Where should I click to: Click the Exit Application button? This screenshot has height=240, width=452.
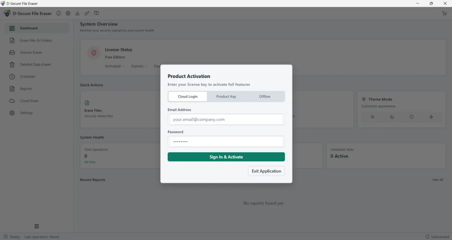tap(266, 171)
